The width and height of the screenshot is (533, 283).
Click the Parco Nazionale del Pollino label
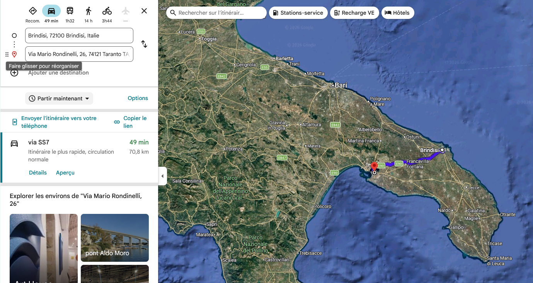255,244
